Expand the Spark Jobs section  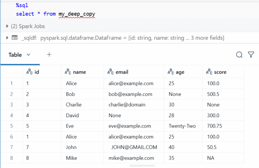(7, 26)
